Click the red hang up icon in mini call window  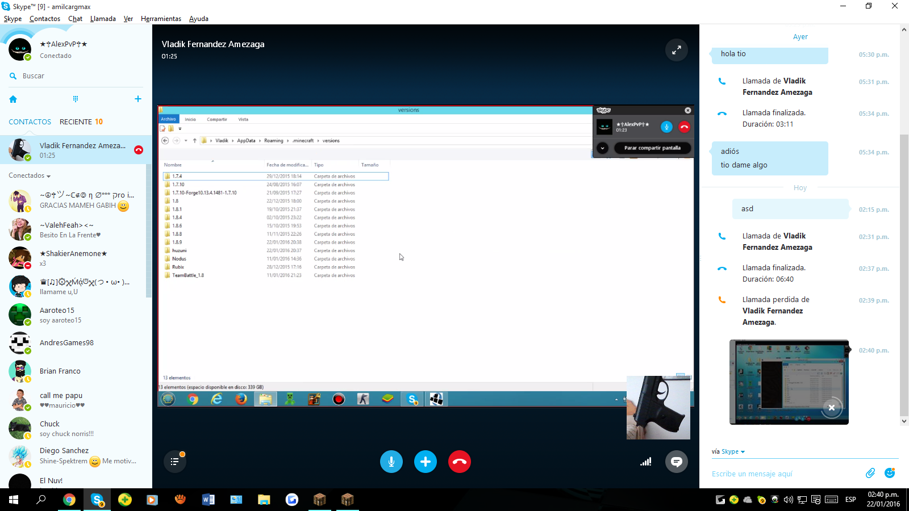pyautogui.click(x=684, y=127)
